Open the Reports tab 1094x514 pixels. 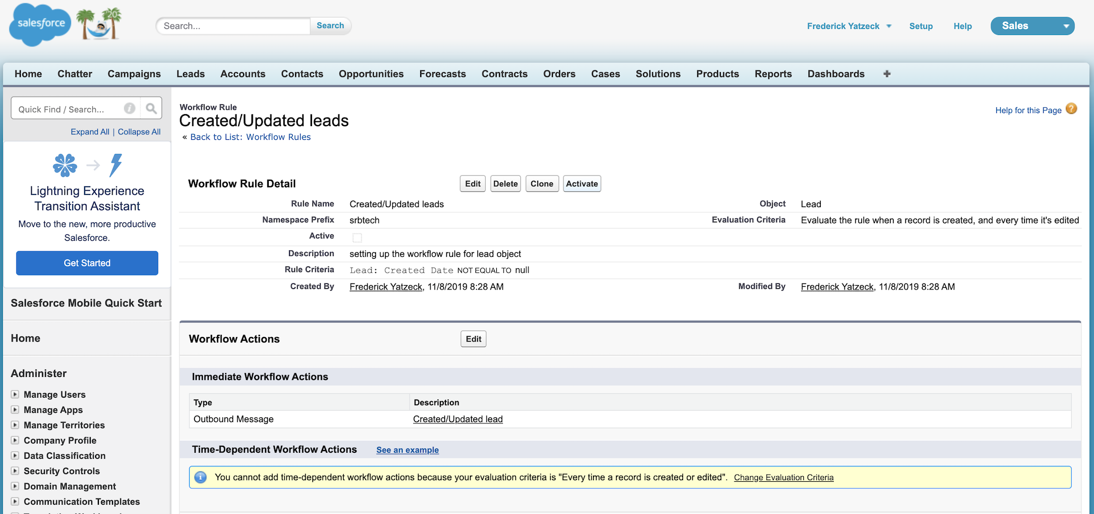tap(773, 74)
